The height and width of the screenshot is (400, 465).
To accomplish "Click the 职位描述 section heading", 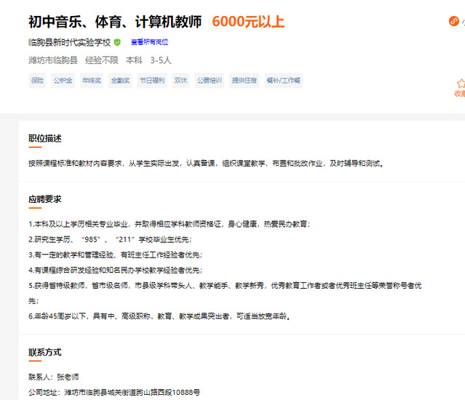I will (x=45, y=138).
